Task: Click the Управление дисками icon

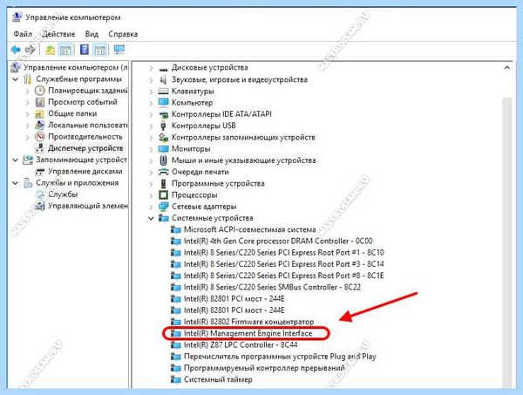Action: click(40, 172)
